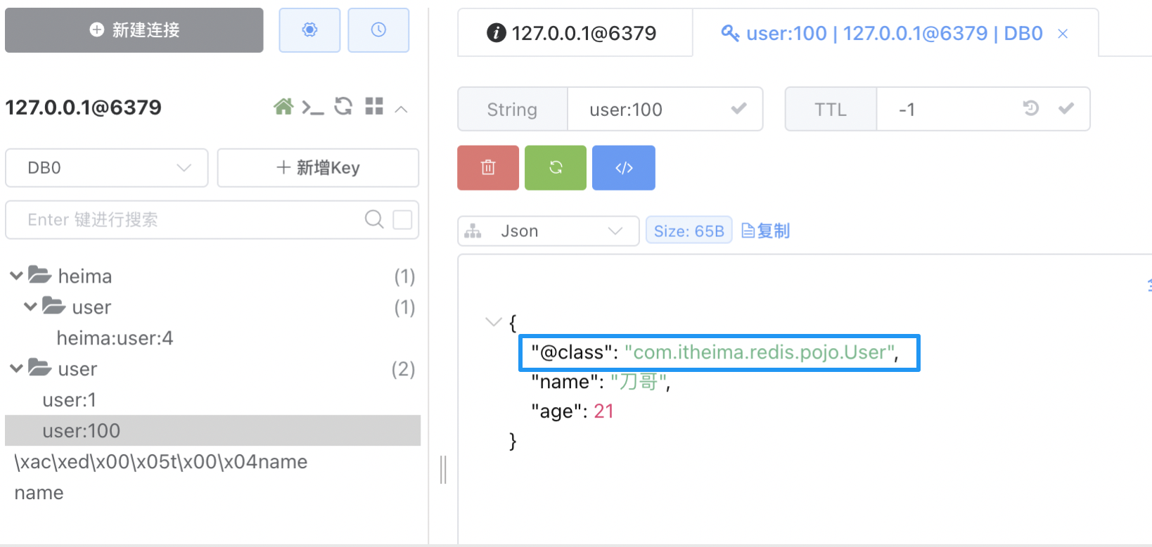Select the user:1 key
Image resolution: width=1152 pixels, height=547 pixels.
tap(69, 400)
